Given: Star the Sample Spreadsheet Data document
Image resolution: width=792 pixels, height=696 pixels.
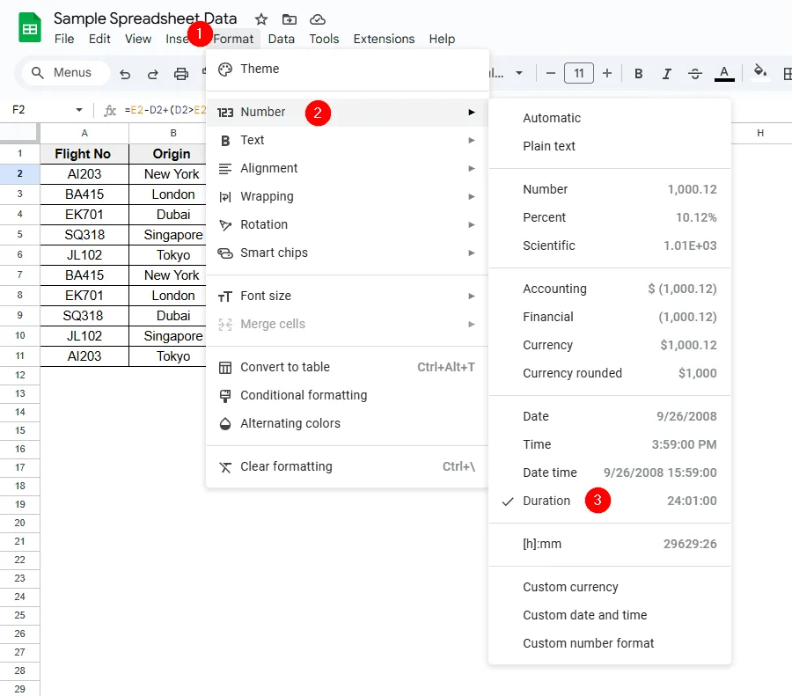Looking at the screenshot, I should pos(261,19).
